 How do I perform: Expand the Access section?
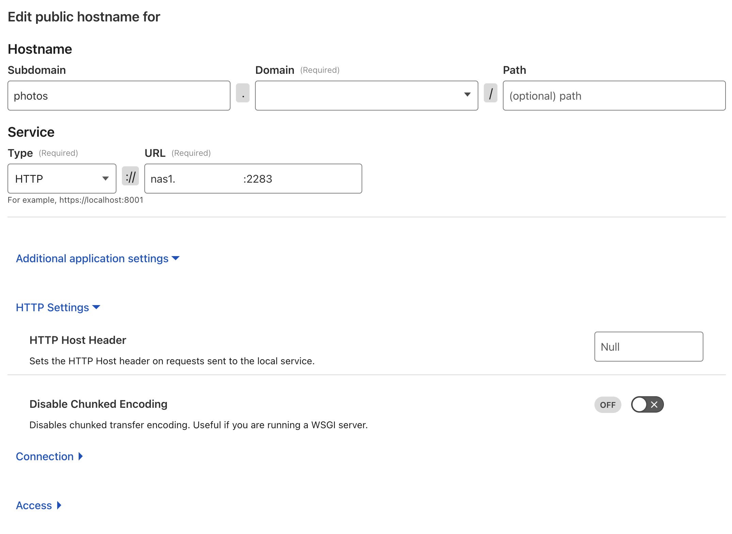tap(38, 505)
